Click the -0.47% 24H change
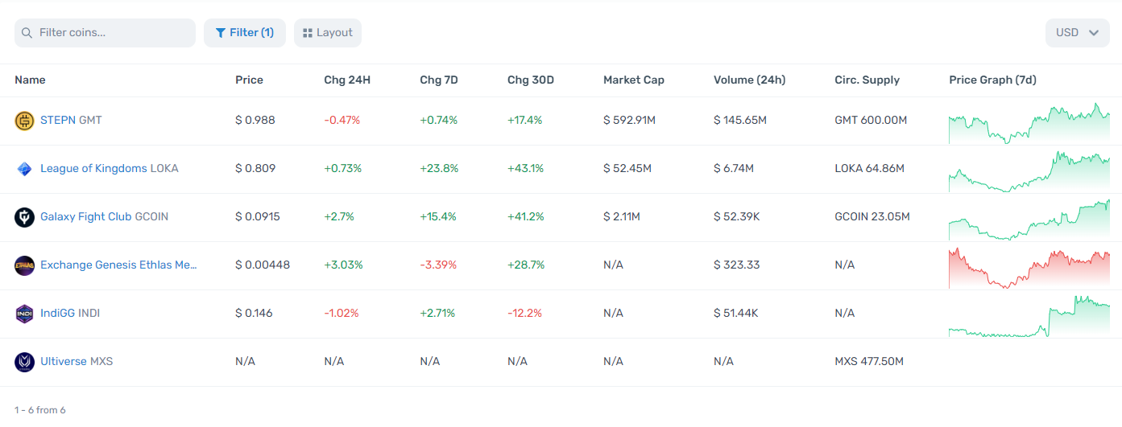Image resolution: width=1122 pixels, height=427 pixels. point(342,120)
